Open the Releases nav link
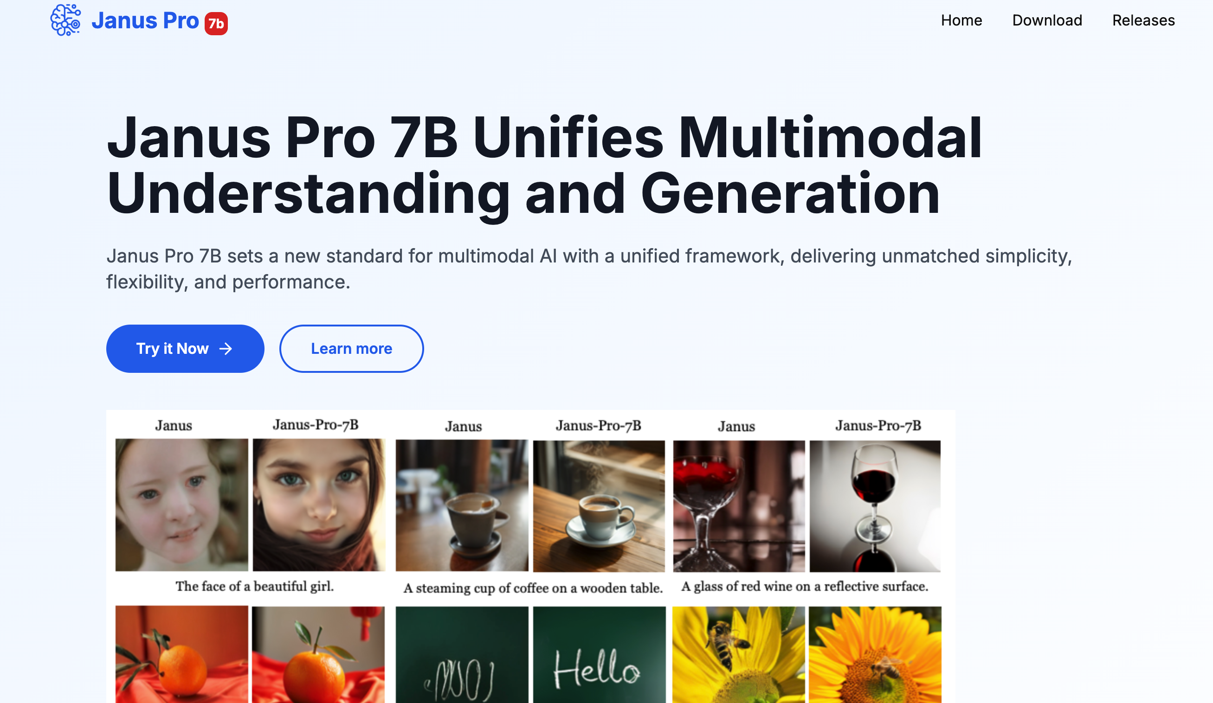1213x703 pixels. pos(1143,20)
